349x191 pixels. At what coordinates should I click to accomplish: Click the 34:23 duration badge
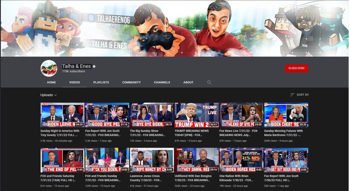click(79, 124)
